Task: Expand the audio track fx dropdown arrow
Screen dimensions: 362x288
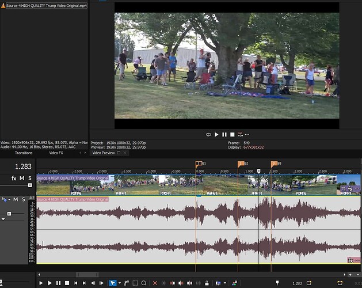Action: [x=8, y=200]
